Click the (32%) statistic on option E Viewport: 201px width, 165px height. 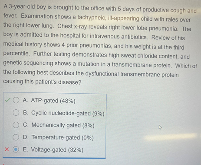pos(76,150)
